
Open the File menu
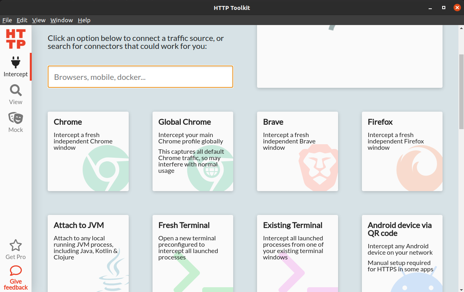(x=7, y=20)
